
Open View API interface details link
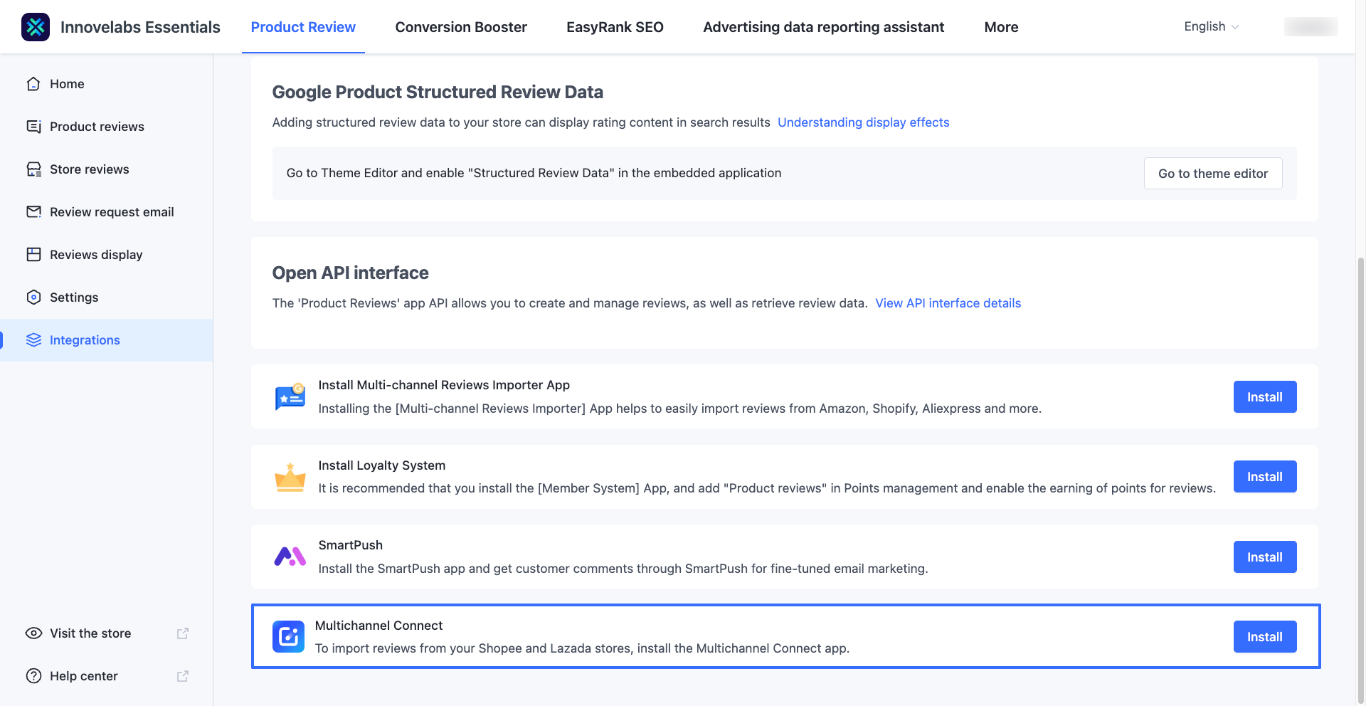tap(948, 302)
